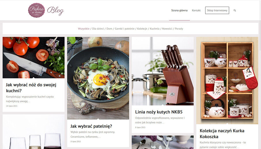Filter posts by Dom category
The height and width of the screenshot is (149, 261).
coord(109,29)
